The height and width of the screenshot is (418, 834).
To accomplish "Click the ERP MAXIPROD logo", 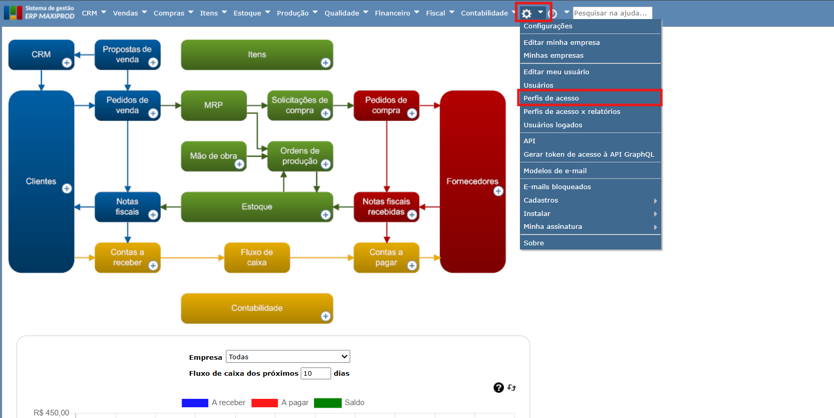I will click(39, 12).
